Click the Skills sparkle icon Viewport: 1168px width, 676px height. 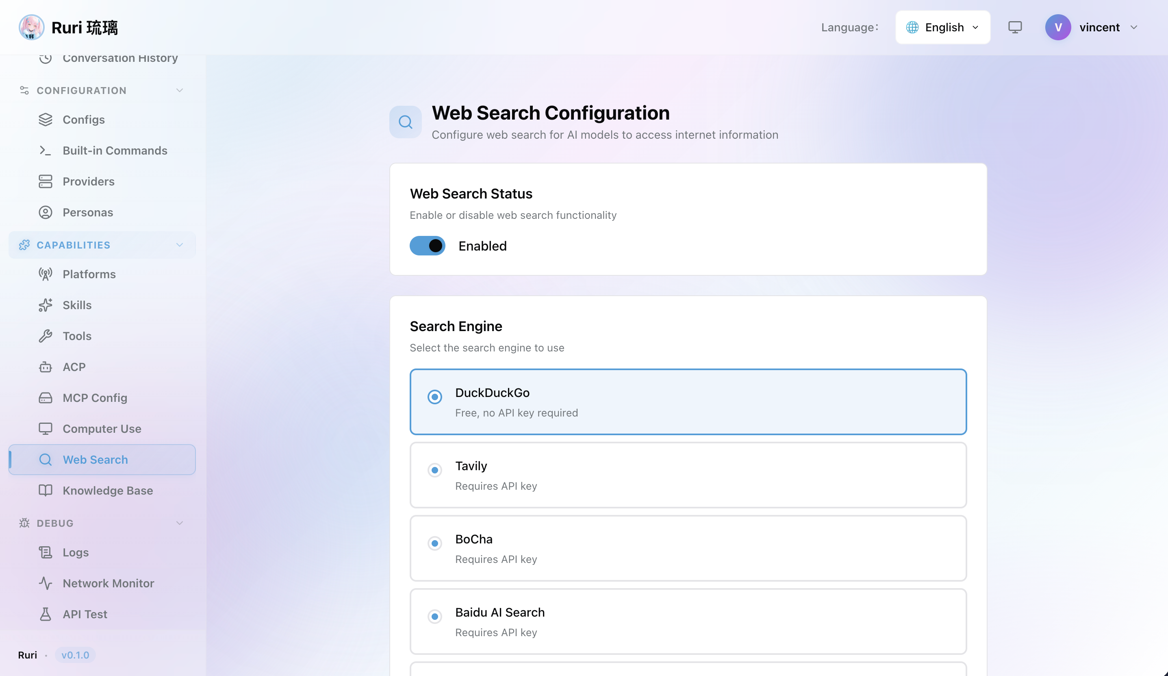(x=46, y=305)
